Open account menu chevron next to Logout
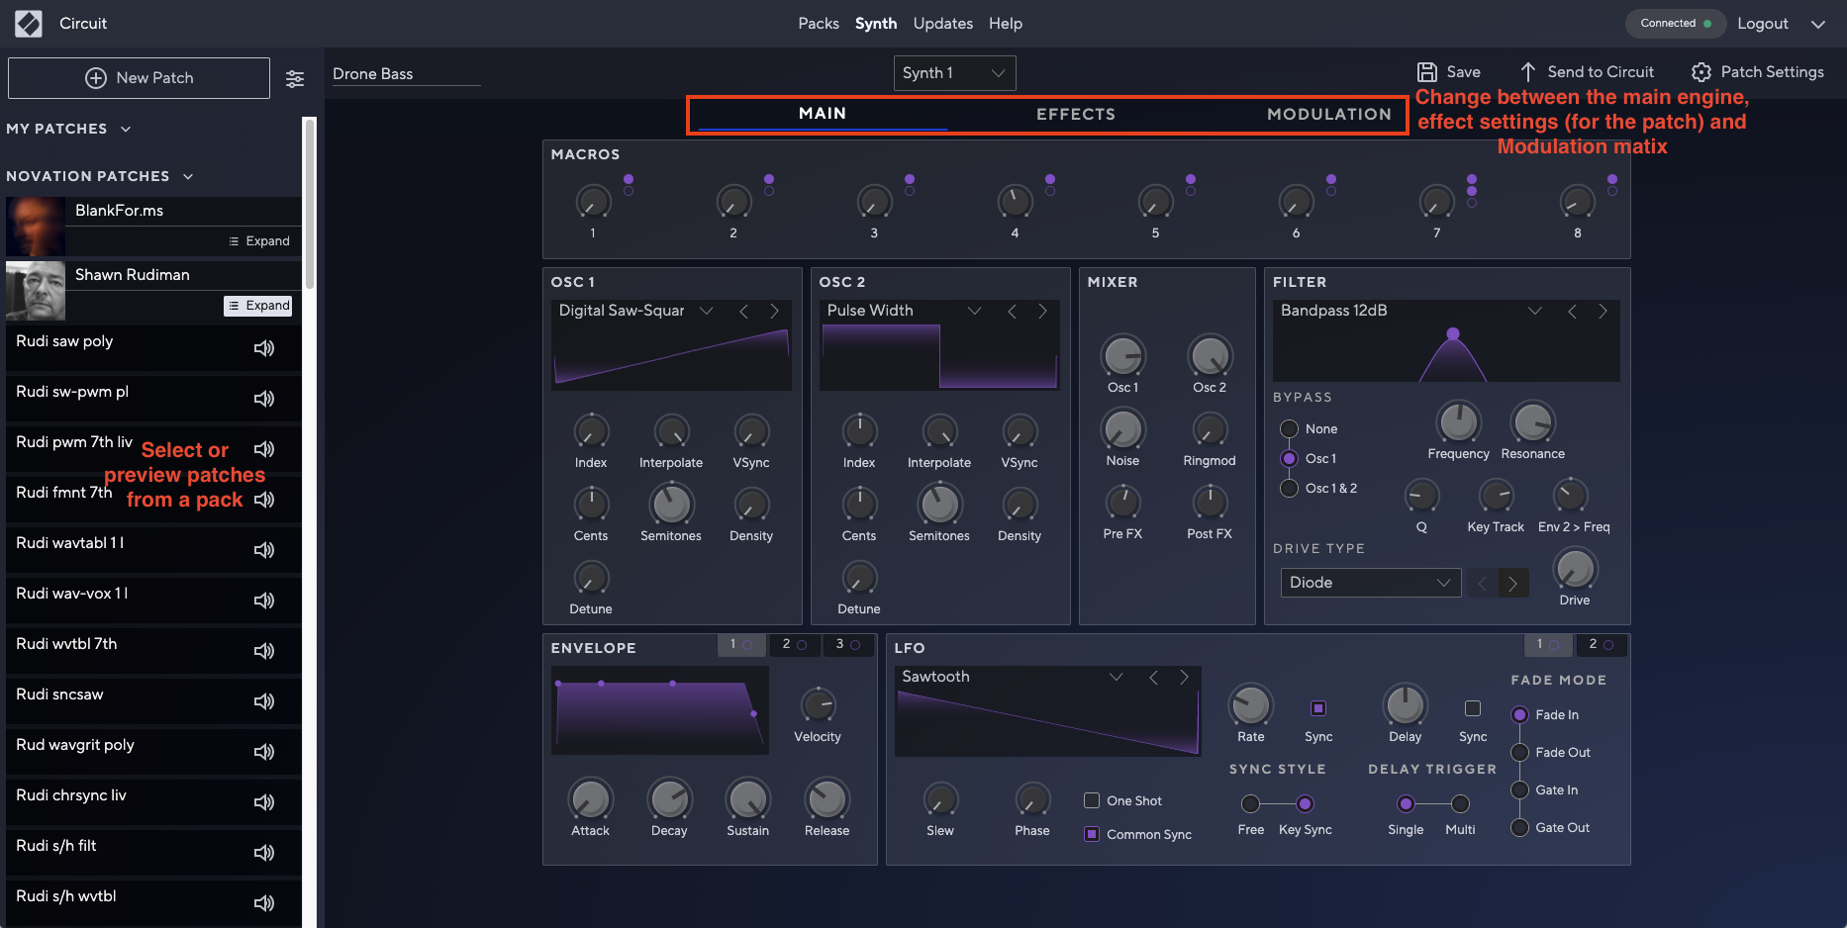Screen dimensions: 1847x928 1818,24
